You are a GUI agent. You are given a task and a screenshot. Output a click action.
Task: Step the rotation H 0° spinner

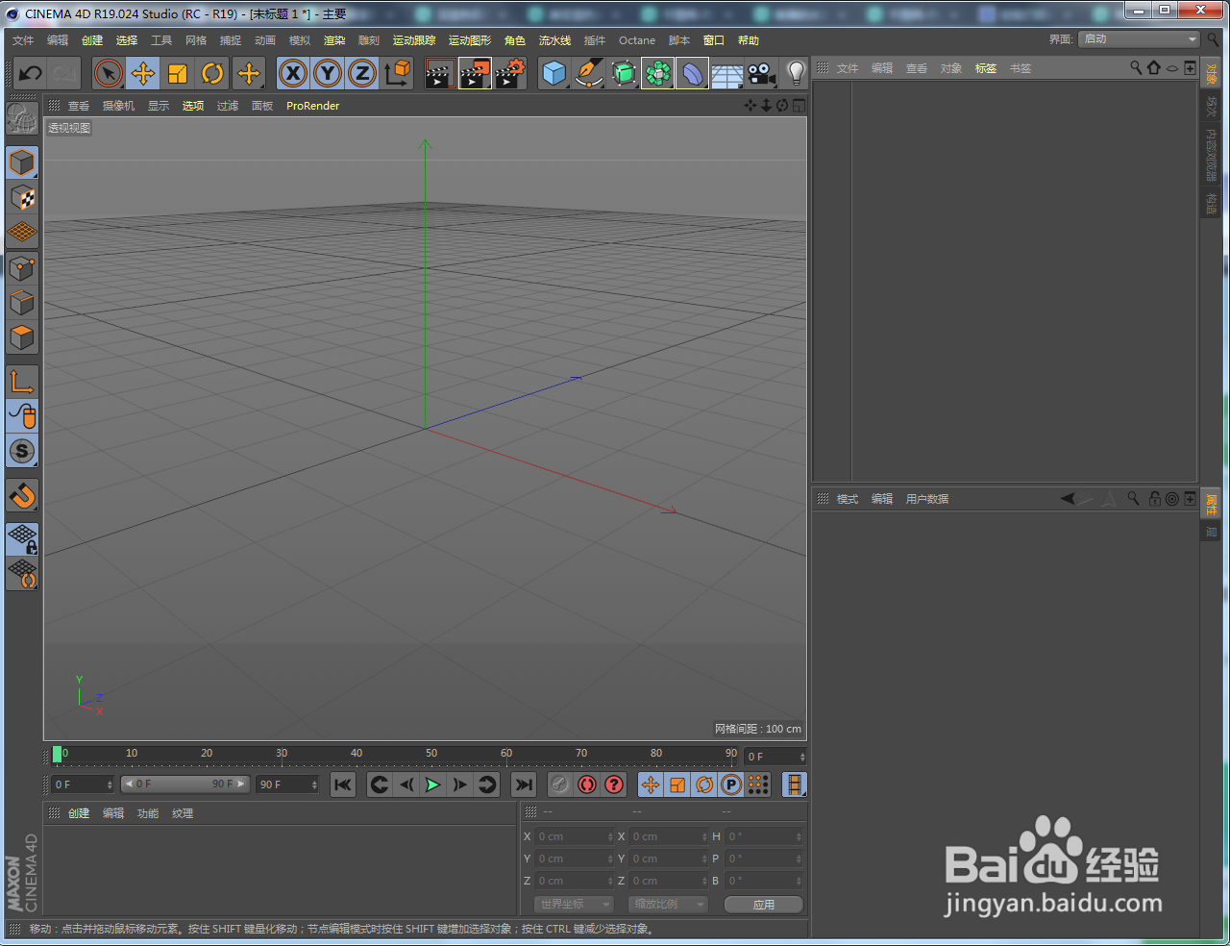click(x=799, y=836)
